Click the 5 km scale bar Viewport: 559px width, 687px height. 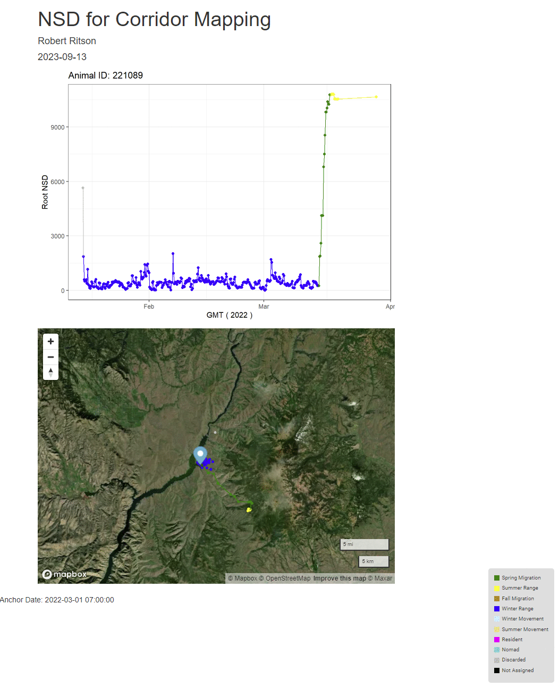(374, 561)
